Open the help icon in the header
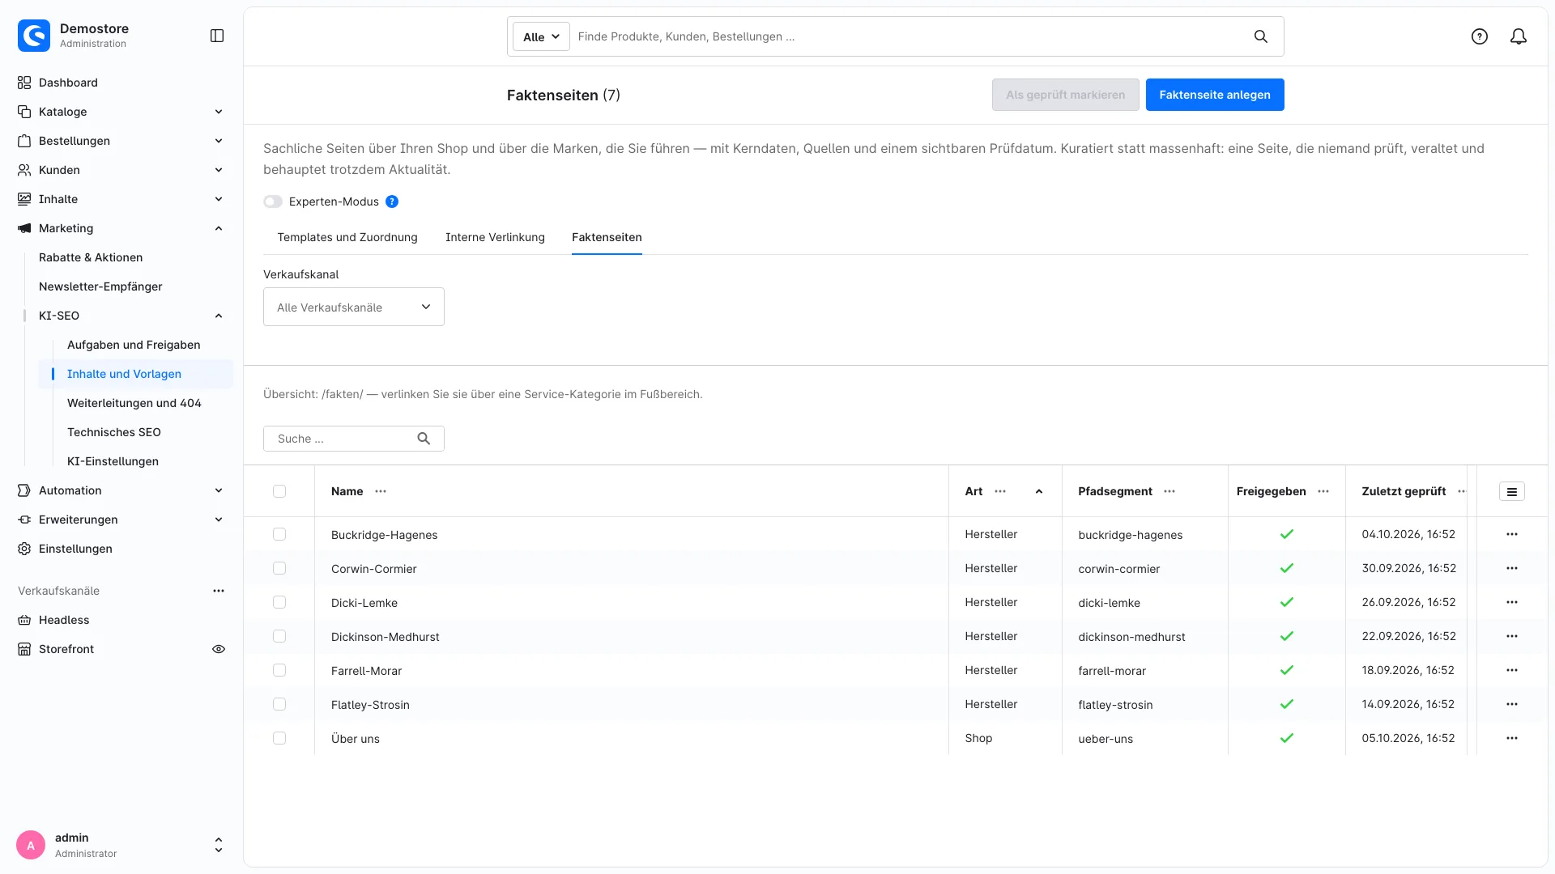 (x=1480, y=36)
